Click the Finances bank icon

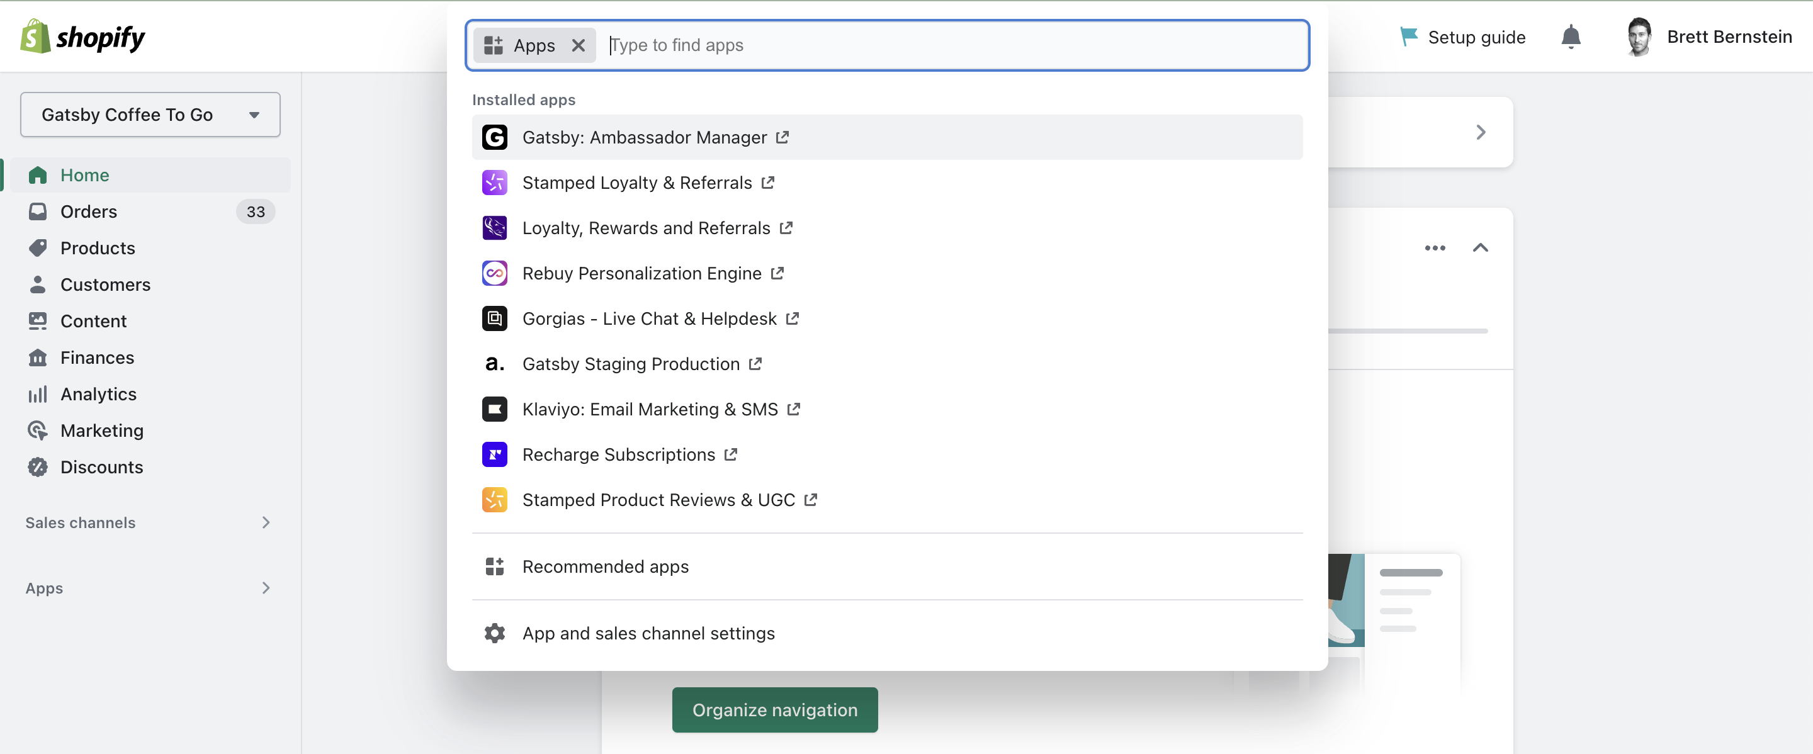tap(37, 357)
